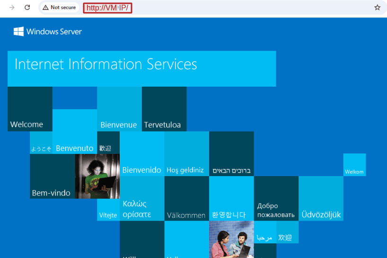Click the Hoş geldiniz tile
Screen dimensions: 387x258
186,153
